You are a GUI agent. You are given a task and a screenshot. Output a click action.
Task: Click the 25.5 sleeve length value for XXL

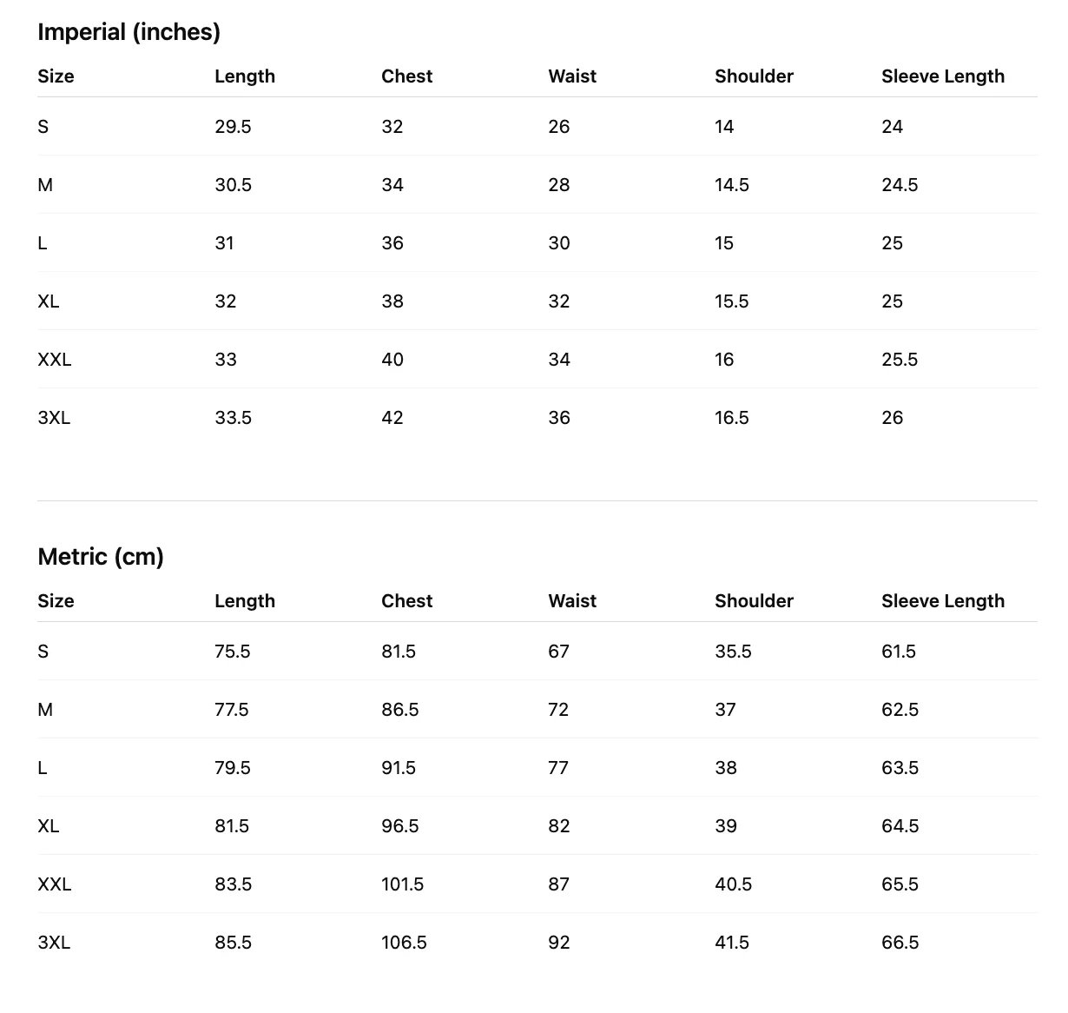(x=900, y=360)
